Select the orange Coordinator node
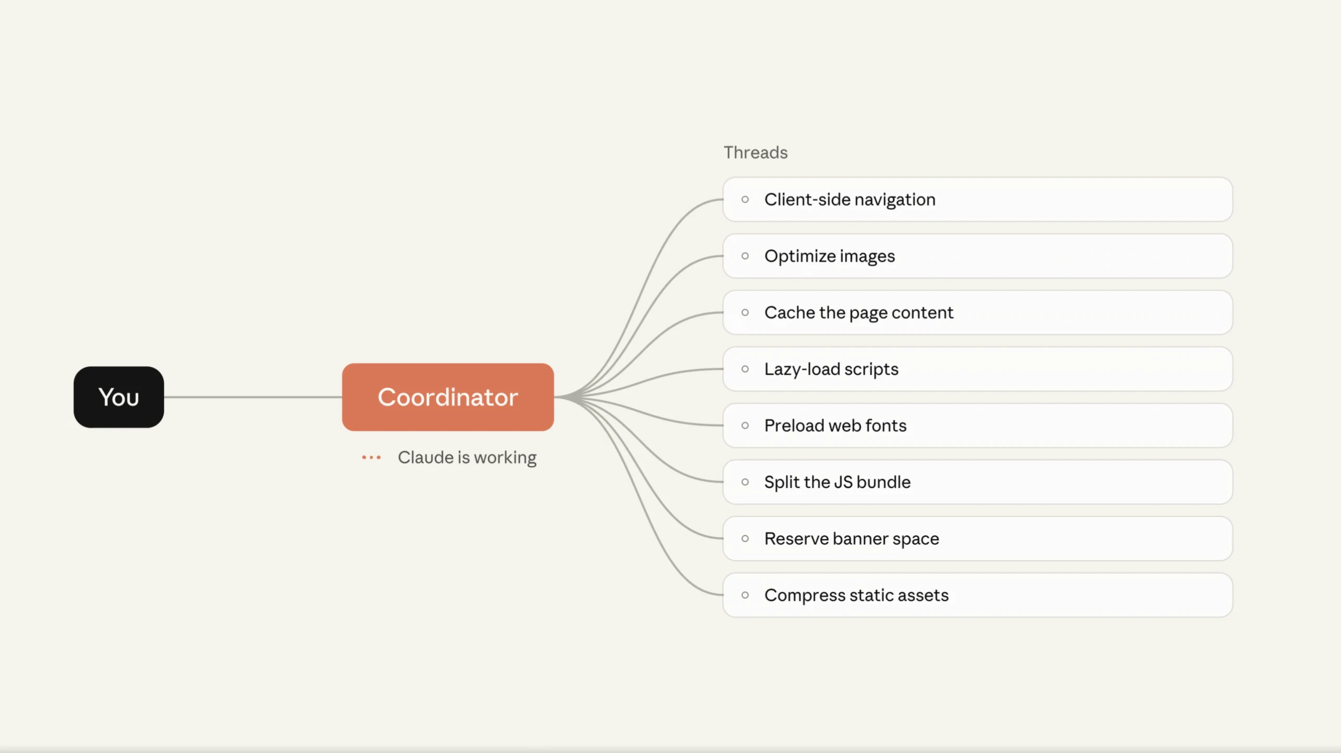The height and width of the screenshot is (753, 1341). coord(448,397)
